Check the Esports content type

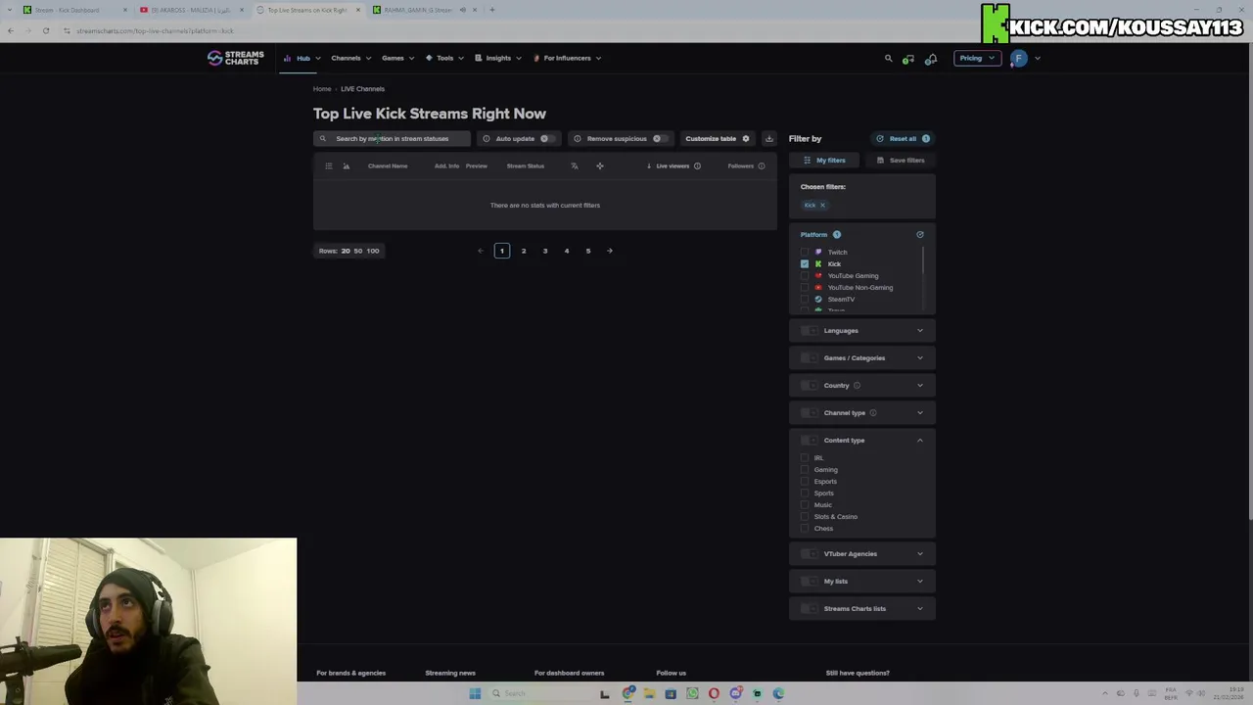[805, 481]
